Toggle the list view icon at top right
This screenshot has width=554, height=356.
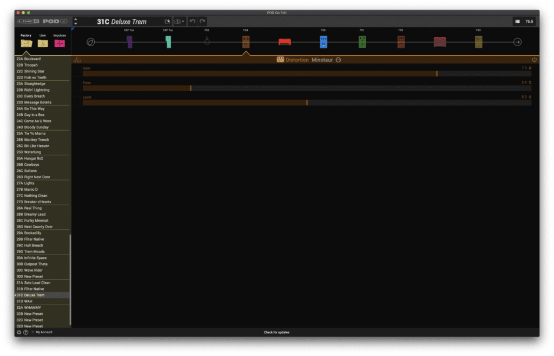pos(517,22)
